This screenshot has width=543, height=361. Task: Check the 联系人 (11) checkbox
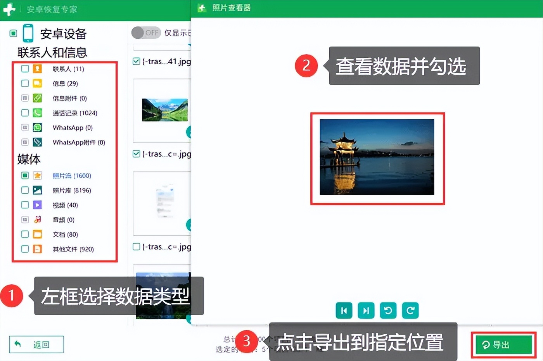24,69
